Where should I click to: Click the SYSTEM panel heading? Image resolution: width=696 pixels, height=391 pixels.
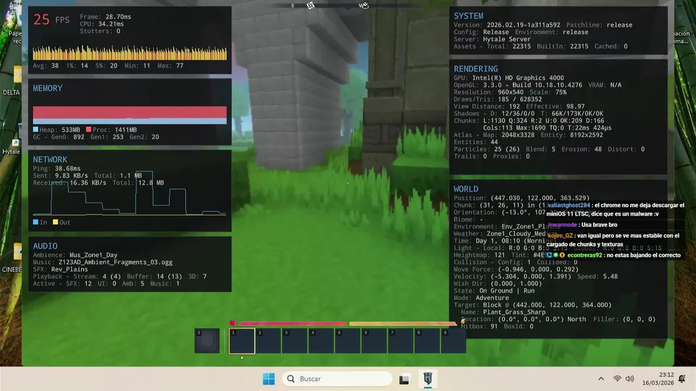pos(469,16)
